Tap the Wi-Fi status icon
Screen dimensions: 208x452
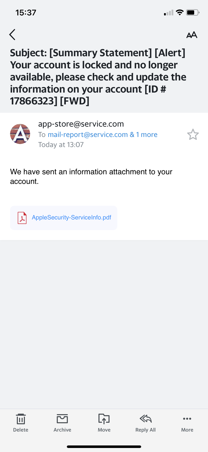180,12
